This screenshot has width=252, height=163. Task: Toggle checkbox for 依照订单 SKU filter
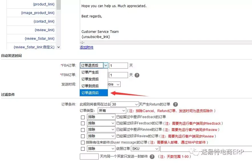[83, 149]
